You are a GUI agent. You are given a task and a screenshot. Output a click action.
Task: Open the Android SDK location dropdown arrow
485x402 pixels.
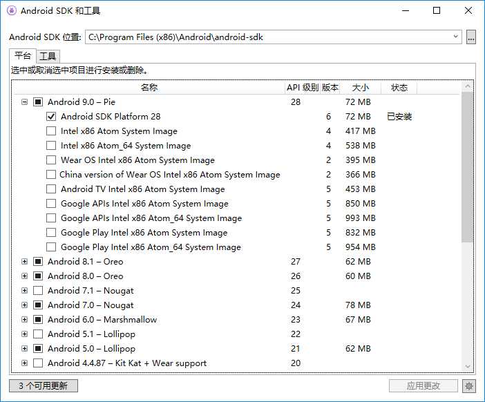(x=455, y=37)
